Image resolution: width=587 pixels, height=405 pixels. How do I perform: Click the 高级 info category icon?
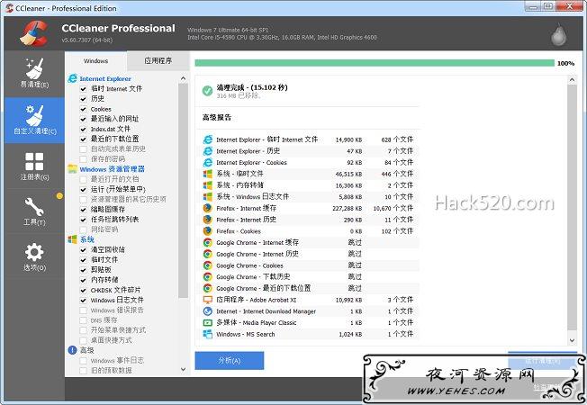[72, 350]
